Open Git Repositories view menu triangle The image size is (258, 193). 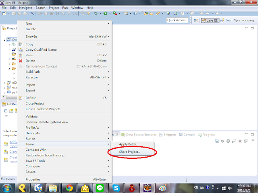6,116
